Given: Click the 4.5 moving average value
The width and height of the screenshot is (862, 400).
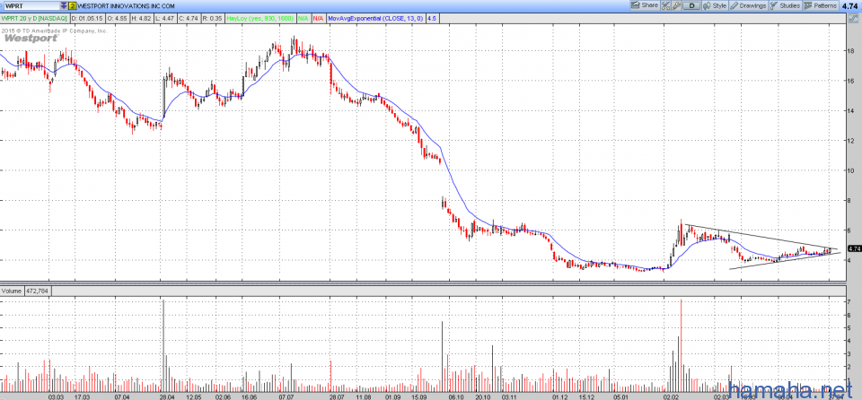Looking at the screenshot, I should tap(432, 18).
